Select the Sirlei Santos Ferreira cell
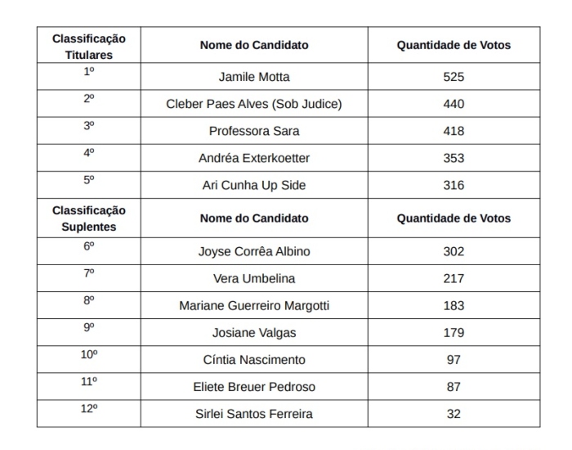Image resolution: width=572 pixels, height=450 pixels. [254, 414]
